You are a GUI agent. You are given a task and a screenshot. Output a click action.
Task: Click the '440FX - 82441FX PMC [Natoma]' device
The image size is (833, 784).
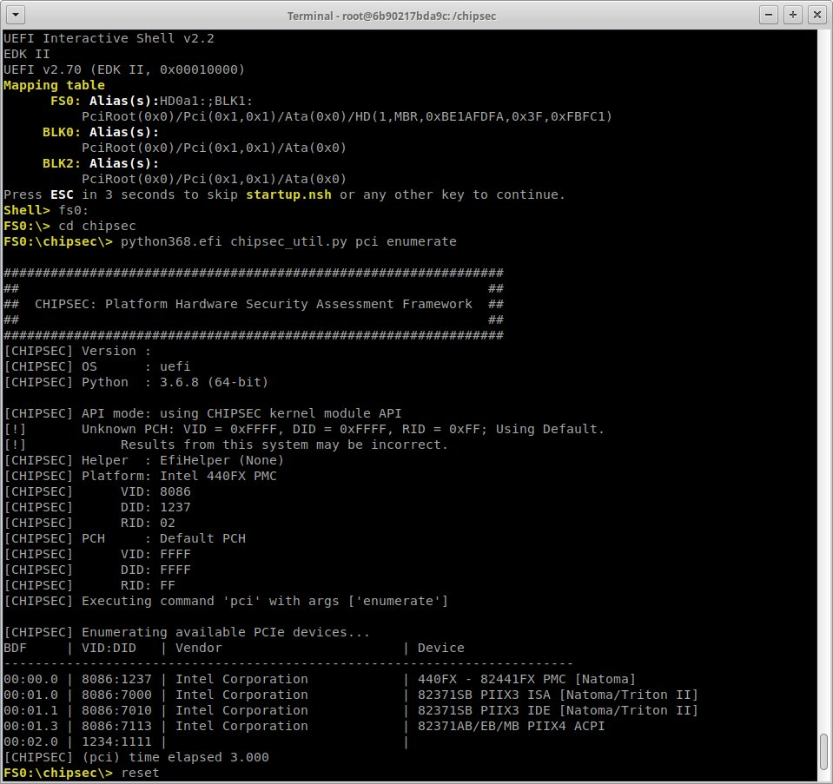click(526, 679)
